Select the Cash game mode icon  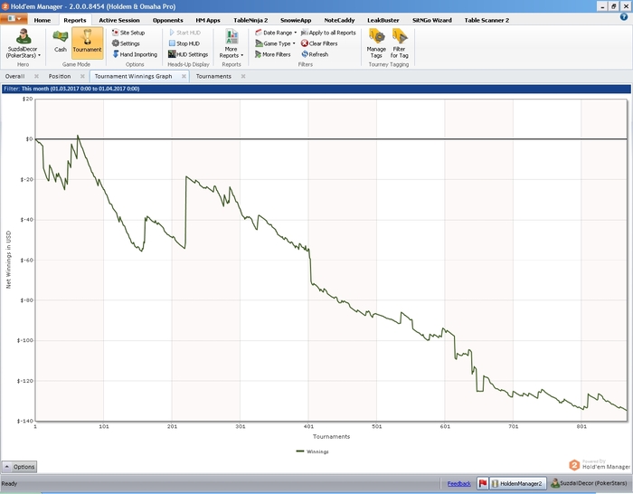tap(61, 41)
